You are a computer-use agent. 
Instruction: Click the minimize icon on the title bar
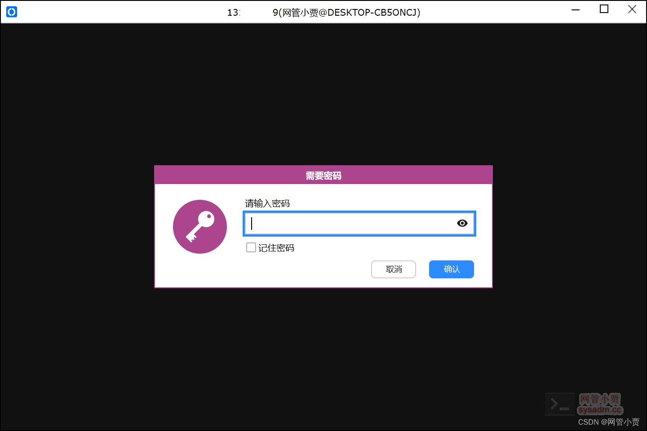(575, 9)
